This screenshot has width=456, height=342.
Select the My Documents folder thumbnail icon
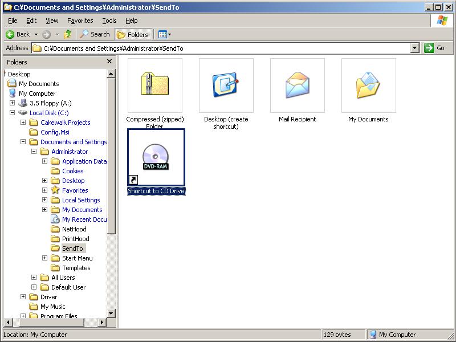369,85
